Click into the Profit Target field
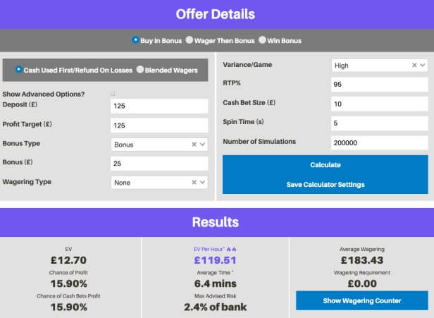Image resolution: width=434 pixels, height=318 pixels. pyautogui.click(x=159, y=126)
